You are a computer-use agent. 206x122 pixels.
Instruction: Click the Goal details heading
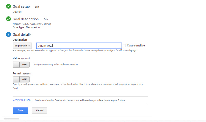coord(22,34)
